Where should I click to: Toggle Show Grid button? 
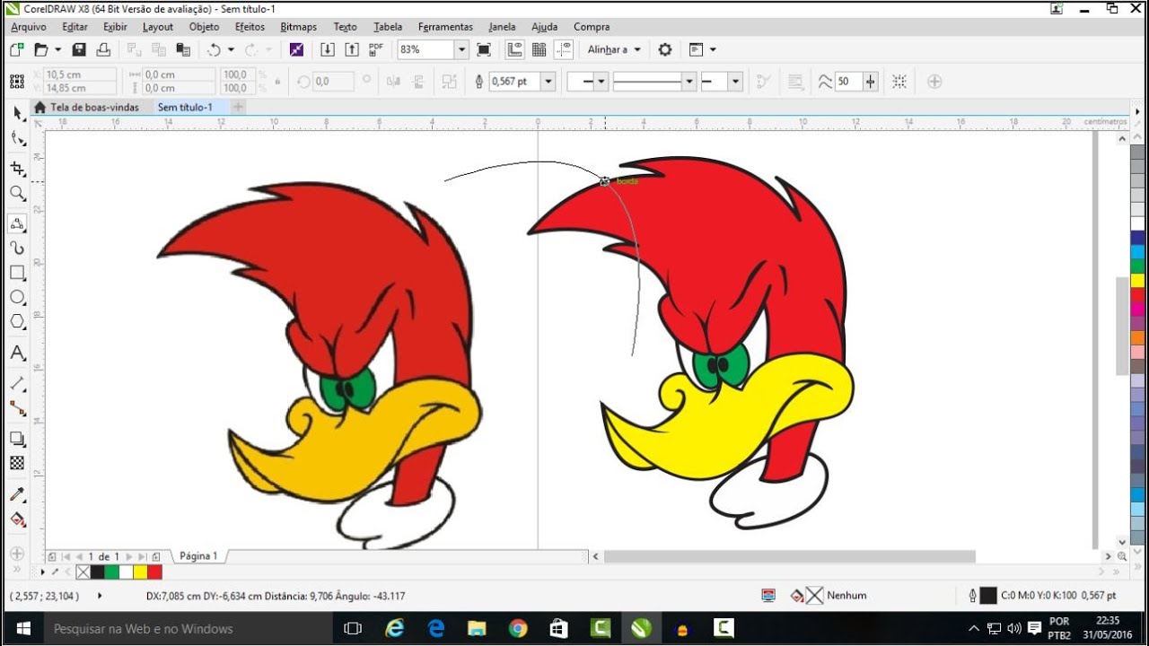pyautogui.click(x=539, y=50)
